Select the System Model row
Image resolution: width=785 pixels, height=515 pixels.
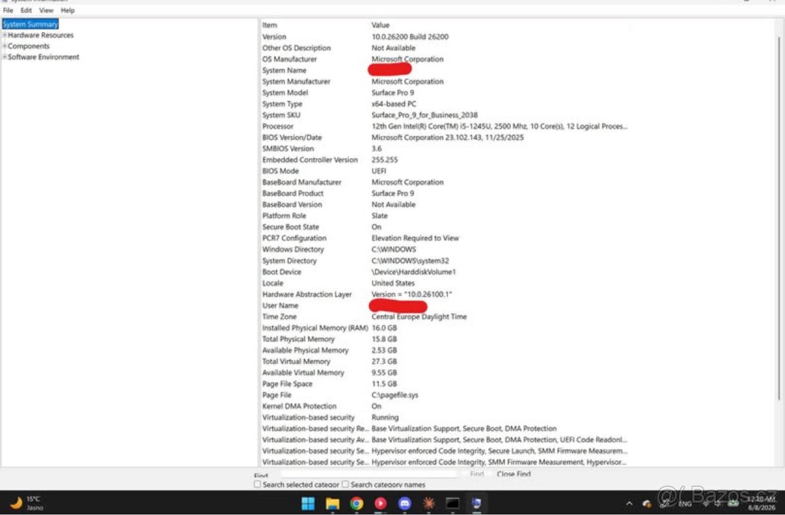tap(445, 93)
